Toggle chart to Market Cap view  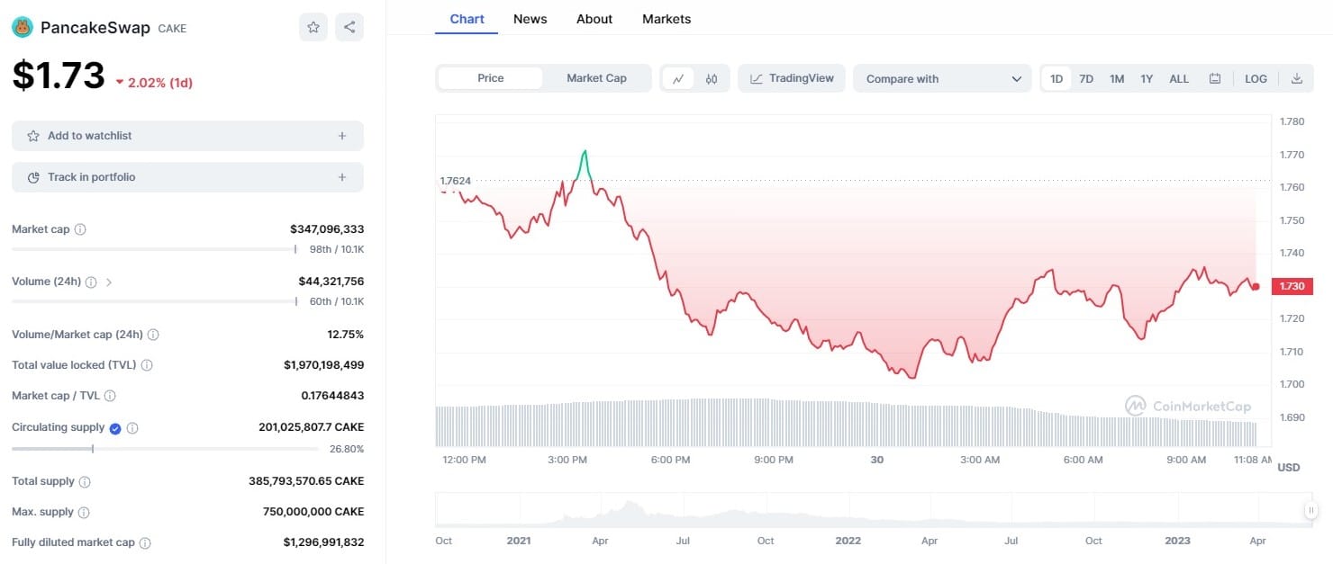(596, 78)
